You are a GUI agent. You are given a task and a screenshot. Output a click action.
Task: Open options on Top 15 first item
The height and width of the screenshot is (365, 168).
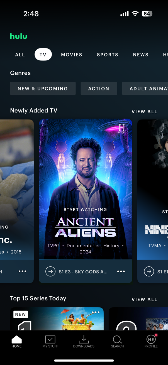96,312
